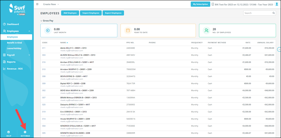Click the Revenue - ROS chart icon
This screenshot has height=138, width=281.
[4, 69]
